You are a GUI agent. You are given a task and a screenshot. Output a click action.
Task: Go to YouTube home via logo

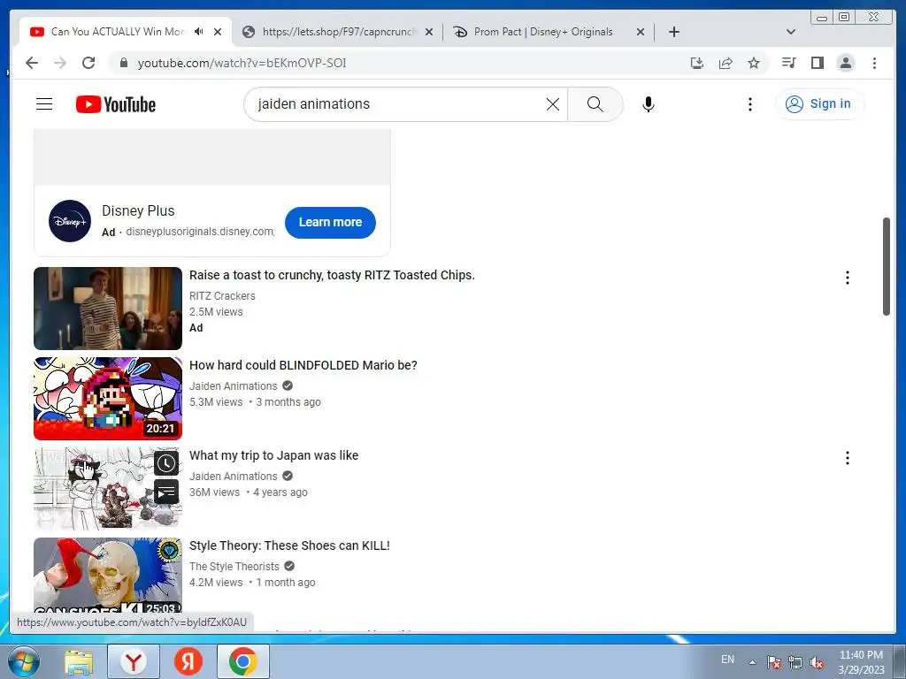pyautogui.click(x=116, y=104)
